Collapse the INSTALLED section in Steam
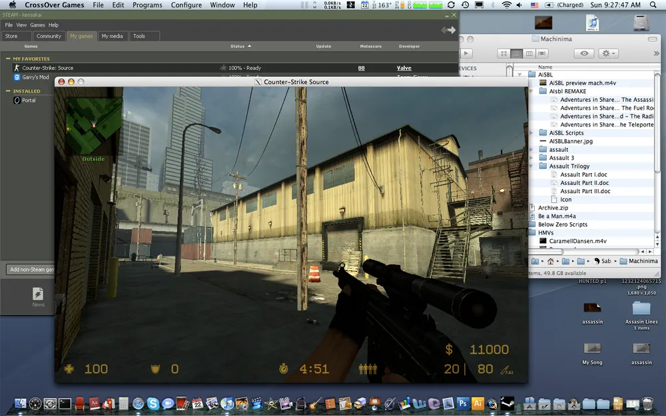 click(8, 91)
